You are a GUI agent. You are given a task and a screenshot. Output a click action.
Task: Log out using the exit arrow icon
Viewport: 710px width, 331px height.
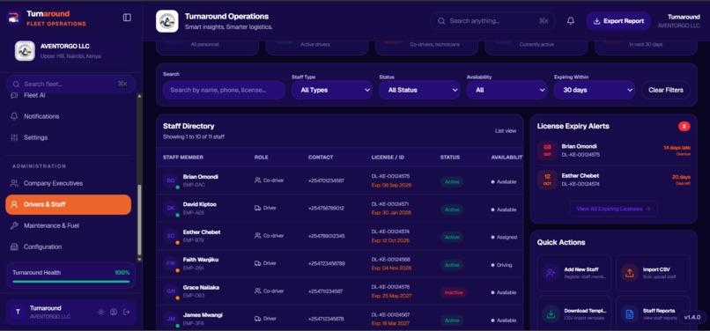click(127, 312)
